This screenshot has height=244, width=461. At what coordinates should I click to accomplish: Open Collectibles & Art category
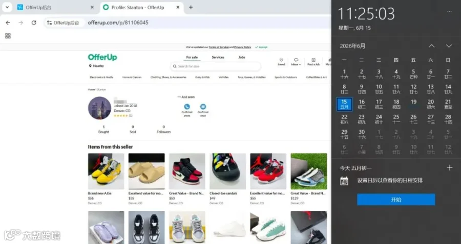(317, 77)
